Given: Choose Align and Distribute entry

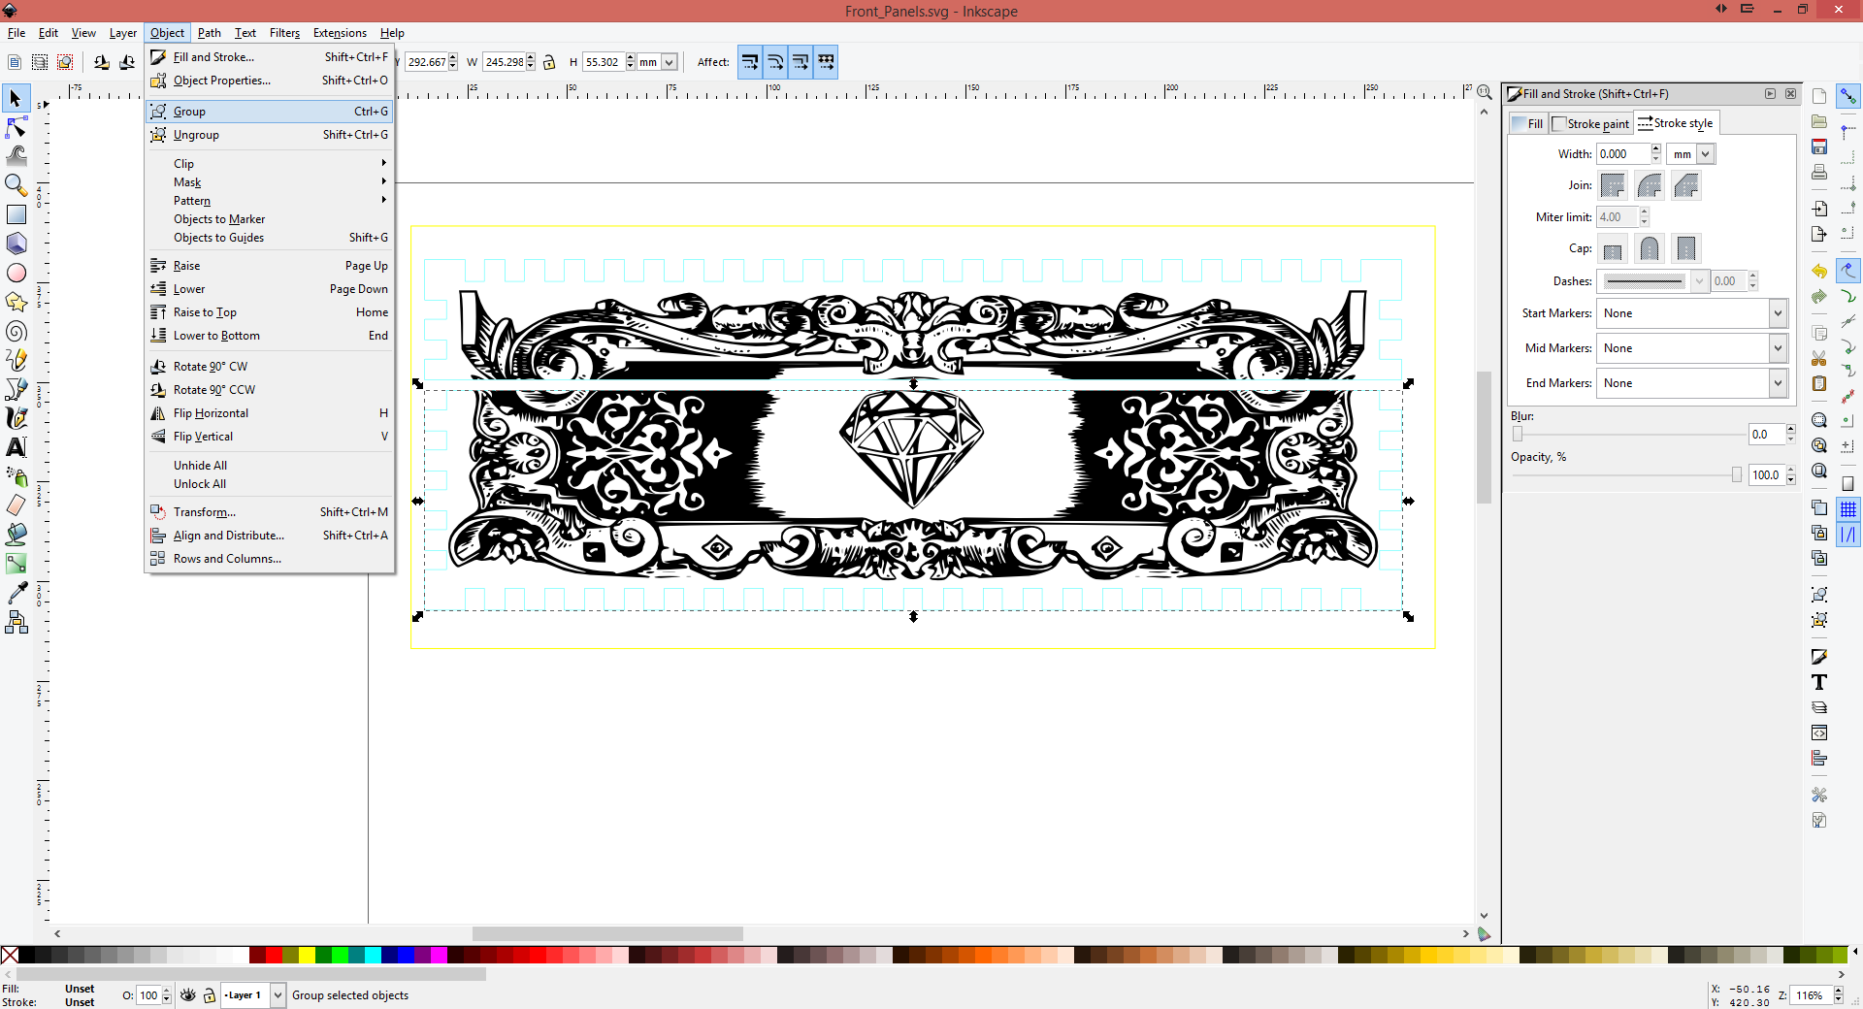Looking at the screenshot, I should click(270, 536).
